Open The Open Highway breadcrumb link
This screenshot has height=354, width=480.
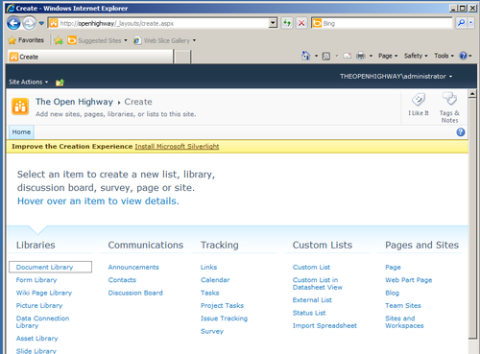coord(74,102)
